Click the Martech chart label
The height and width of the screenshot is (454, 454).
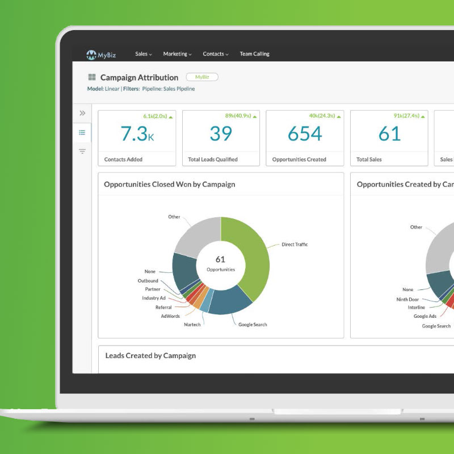coord(192,325)
